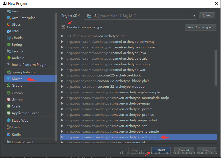Screen dimensions: 221x158
Task: Open the Project SDK dropdown arrow
Action: point(194,16)
